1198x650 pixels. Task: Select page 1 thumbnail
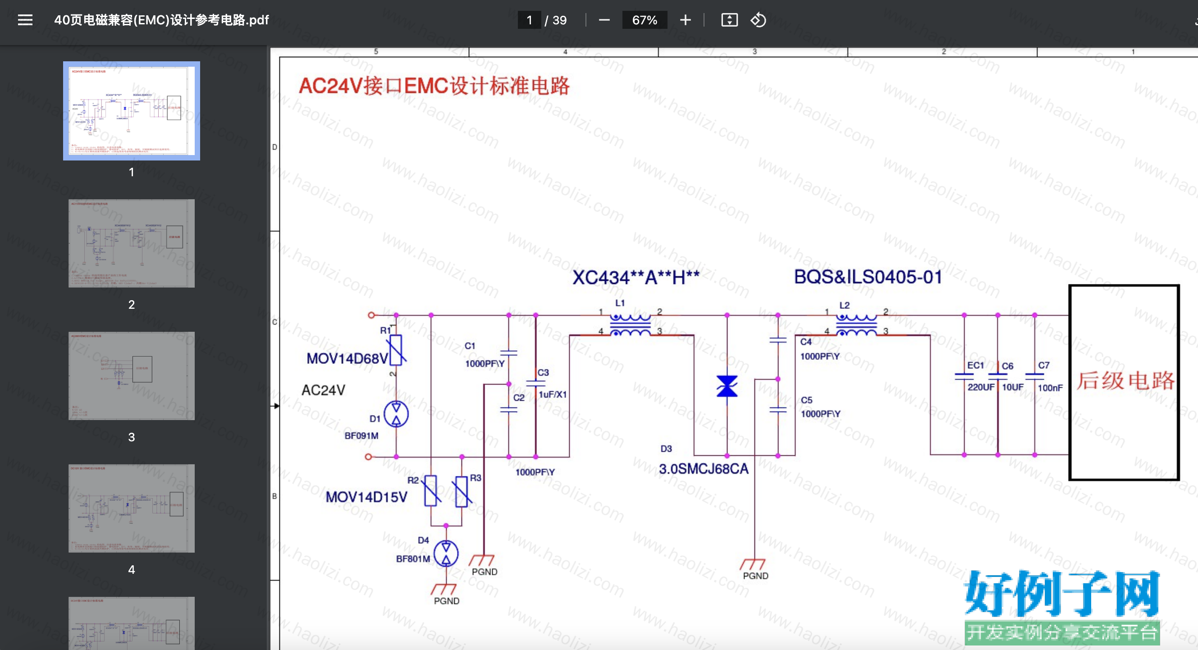pyautogui.click(x=132, y=110)
